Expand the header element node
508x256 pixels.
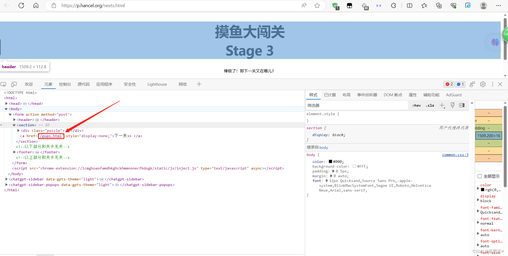pos(14,120)
